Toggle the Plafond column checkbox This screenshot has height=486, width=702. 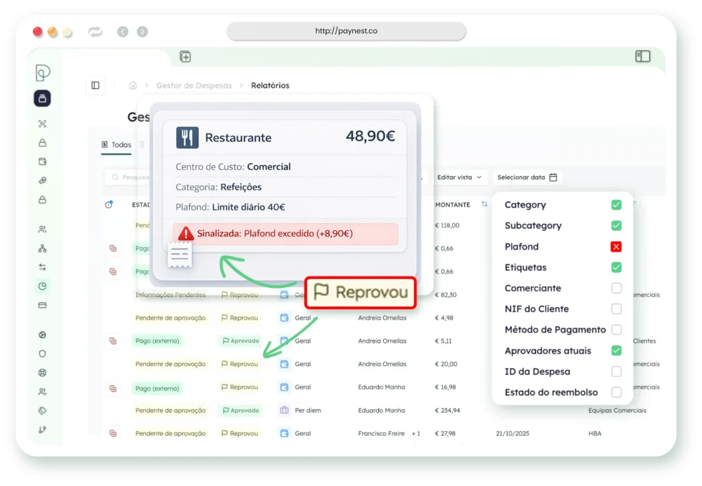(616, 247)
